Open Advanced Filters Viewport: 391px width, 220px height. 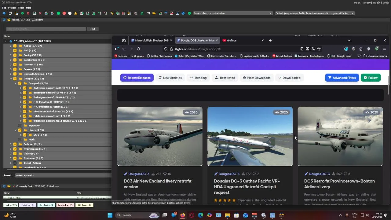click(x=342, y=78)
